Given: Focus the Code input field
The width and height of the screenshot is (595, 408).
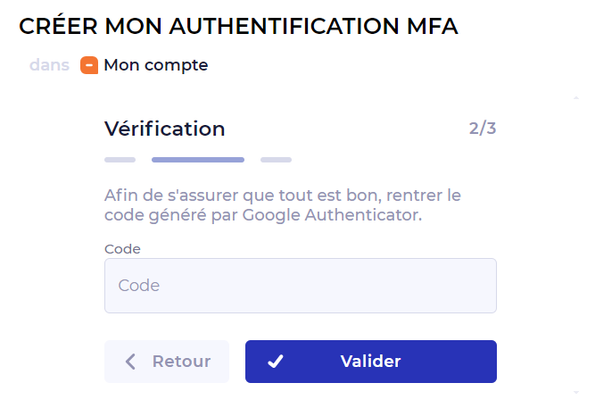Looking at the screenshot, I should click(x=300, y=286).
